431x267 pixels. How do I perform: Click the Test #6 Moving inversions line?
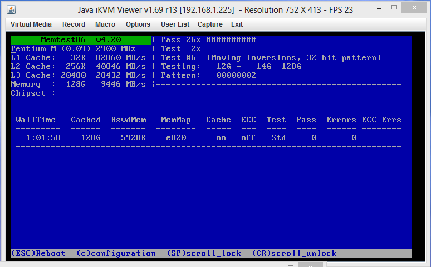click(271, 58)
